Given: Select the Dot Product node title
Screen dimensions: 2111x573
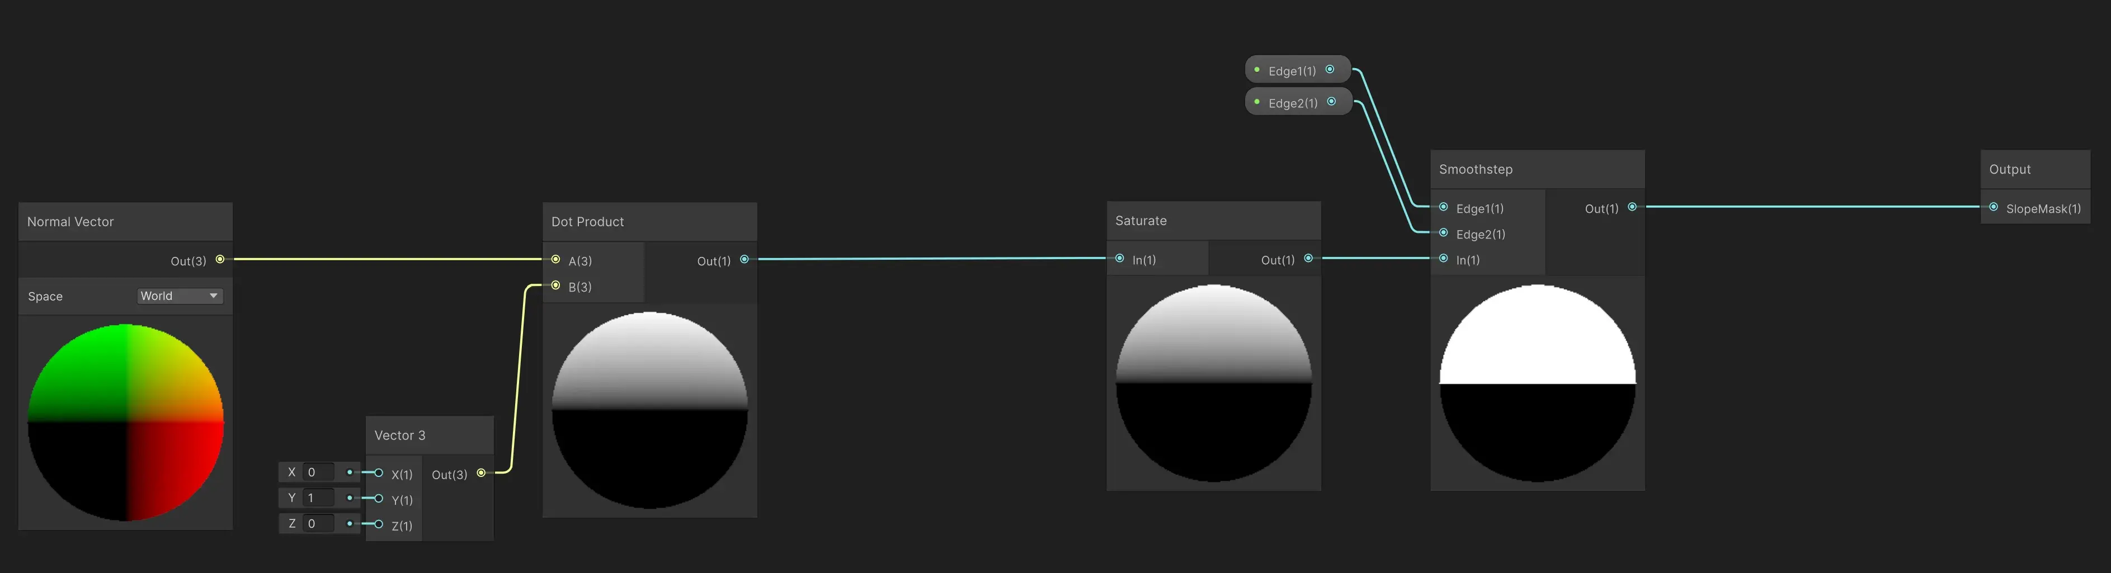Looking at the screenshot, I should click(x=587, y=222).
